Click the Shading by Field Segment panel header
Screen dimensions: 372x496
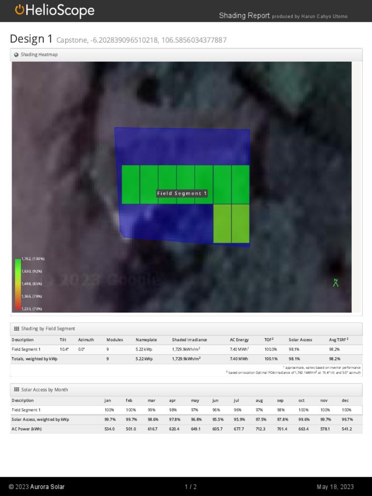tap(186, 329)
